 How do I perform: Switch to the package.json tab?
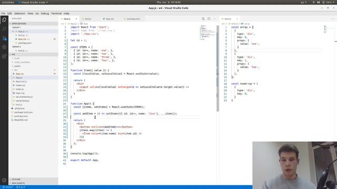click(x=133, y=19)
